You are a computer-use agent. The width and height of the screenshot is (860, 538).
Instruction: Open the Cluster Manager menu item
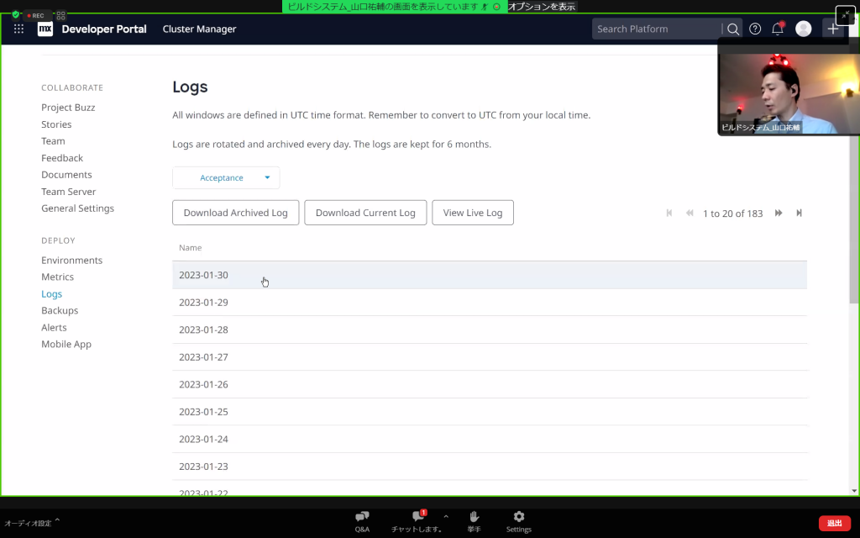click(199, 29)
